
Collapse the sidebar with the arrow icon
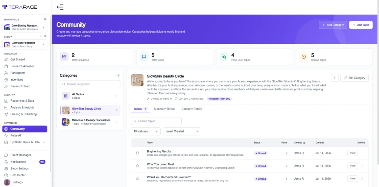click(60, 7)
